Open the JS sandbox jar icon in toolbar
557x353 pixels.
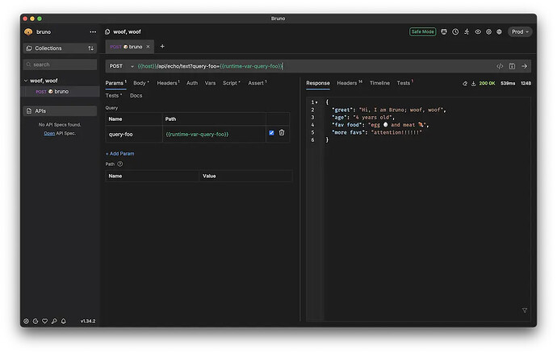click(444, 32)
